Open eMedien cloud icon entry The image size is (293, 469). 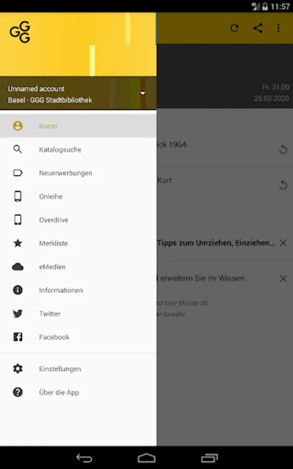tap(18, 266)
